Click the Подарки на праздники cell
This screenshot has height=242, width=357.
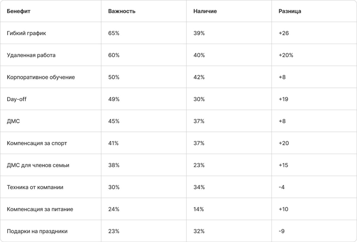point(37,231)
